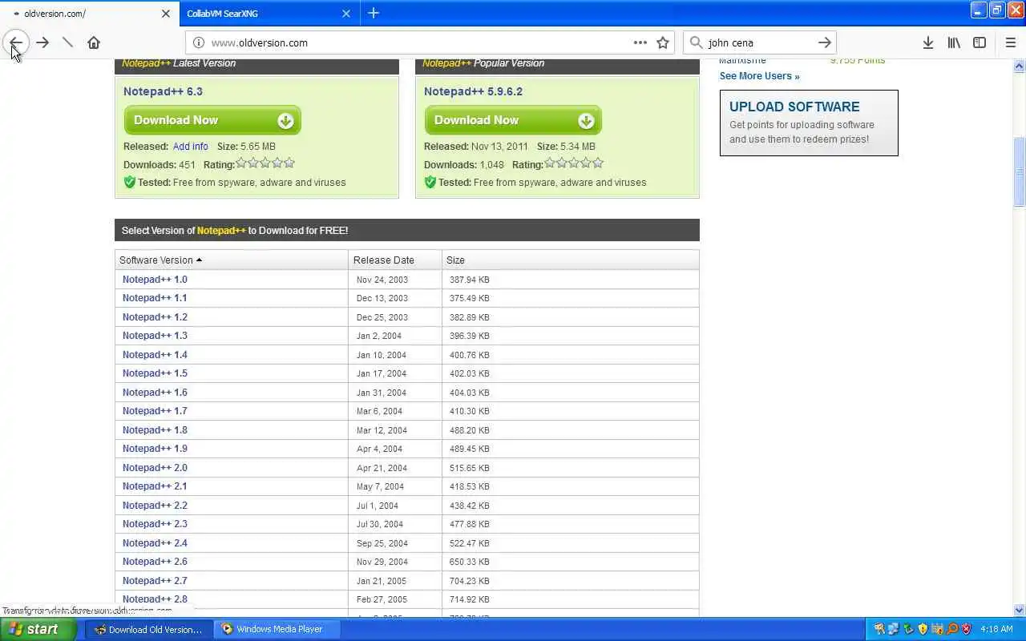This screenshot has height=641, width=1026.
Task: Open the library bookmarks icon
Action: [953, 42]
